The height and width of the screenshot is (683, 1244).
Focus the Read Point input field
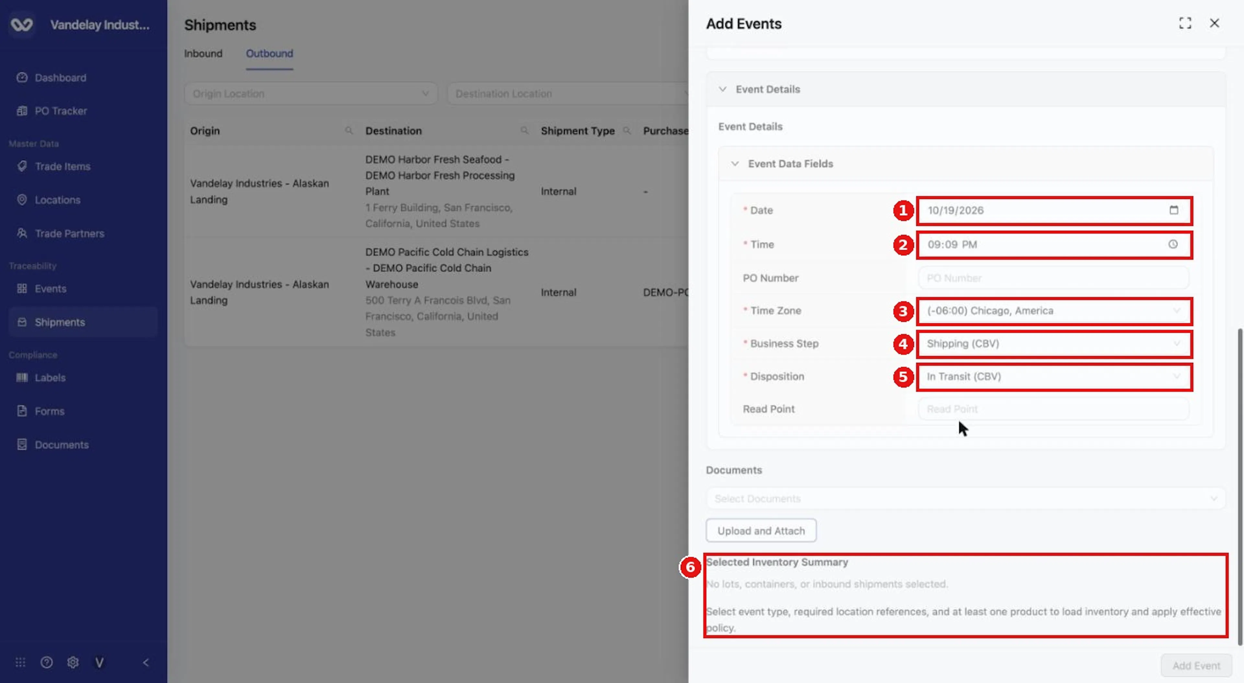click(x=1054, y=409)
